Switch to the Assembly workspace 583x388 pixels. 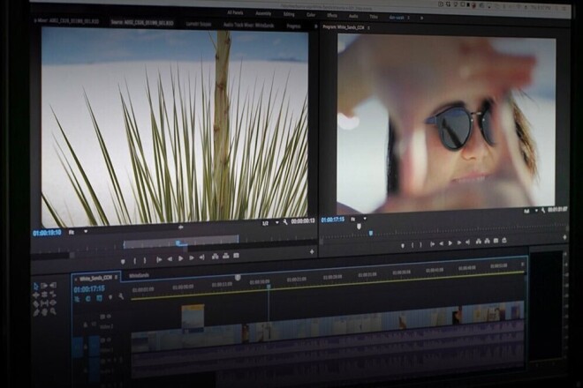tap(263, 14)
